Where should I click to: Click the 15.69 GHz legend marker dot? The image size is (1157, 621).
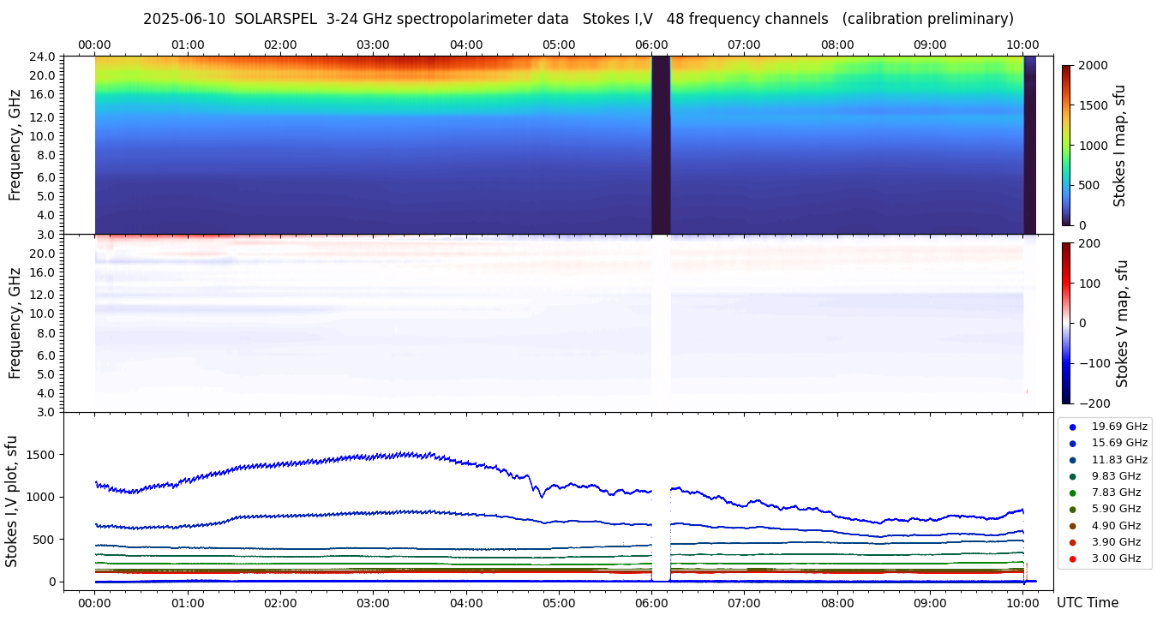click(1072, 443)
